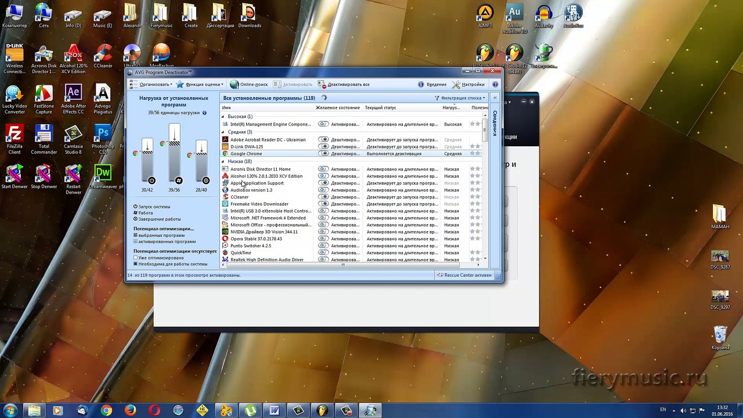Screen dimensions: 743x418
Task: Click the Adobe Acrobat Reader DC icon in list
Action: [225, 140]
